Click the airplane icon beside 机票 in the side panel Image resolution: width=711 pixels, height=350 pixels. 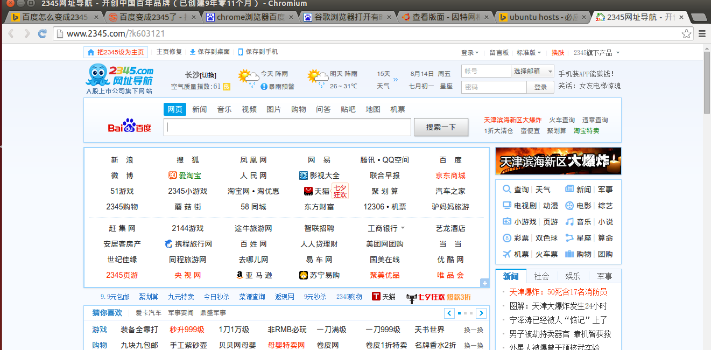click(506, 254)
